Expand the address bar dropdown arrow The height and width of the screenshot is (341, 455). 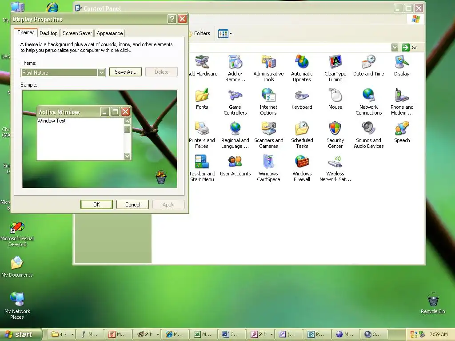(395, 48)
